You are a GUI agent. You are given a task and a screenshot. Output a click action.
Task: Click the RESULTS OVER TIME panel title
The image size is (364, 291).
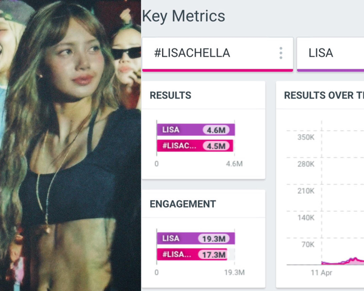pos(324,95)
